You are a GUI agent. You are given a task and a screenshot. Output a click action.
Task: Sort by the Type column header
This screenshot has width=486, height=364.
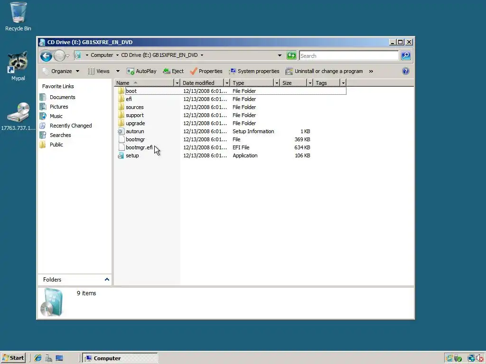(x=252, y=83)
